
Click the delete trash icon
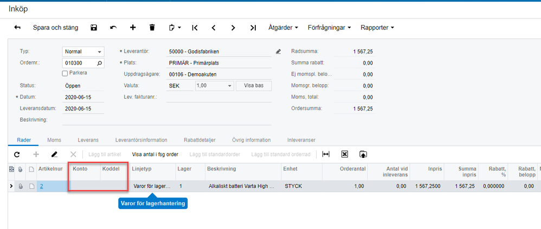point(152,27)
